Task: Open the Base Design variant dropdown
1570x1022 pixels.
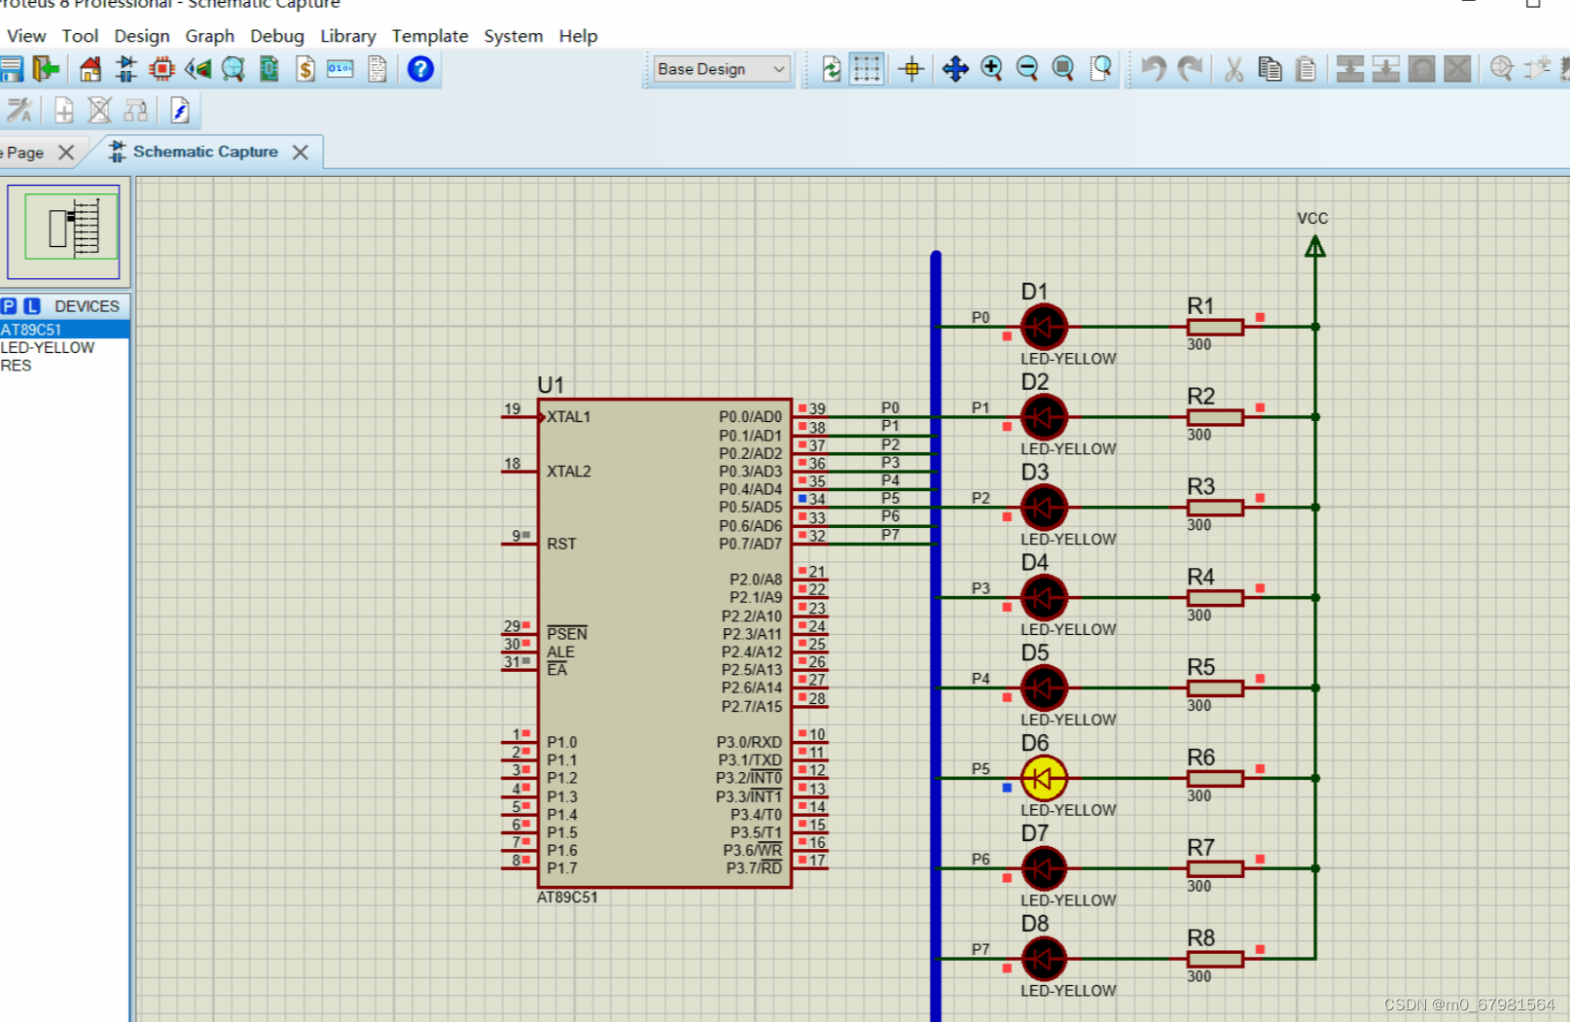Action: 721,69
